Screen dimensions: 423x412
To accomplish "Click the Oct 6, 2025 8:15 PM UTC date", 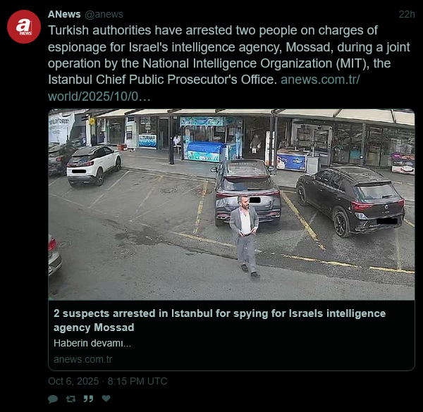I will [107, 381].
